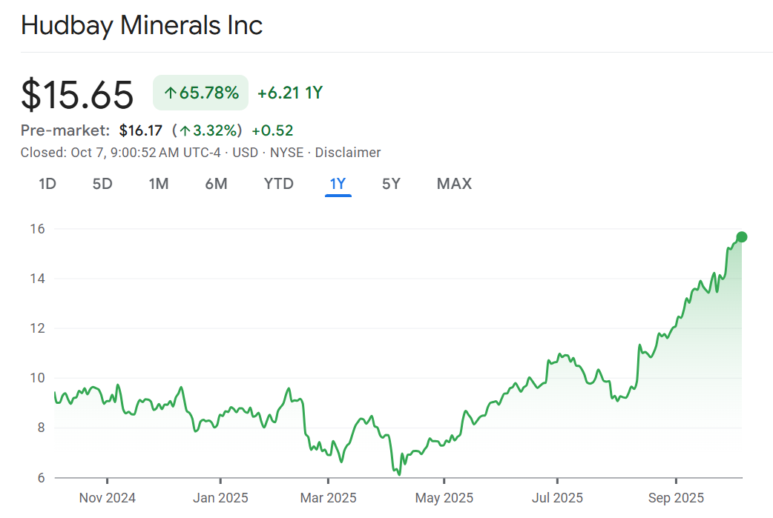Click the Hudbay Minerals Inc title
The height and width of the screenshot is (518, 773).
click(x=142, y=25)
